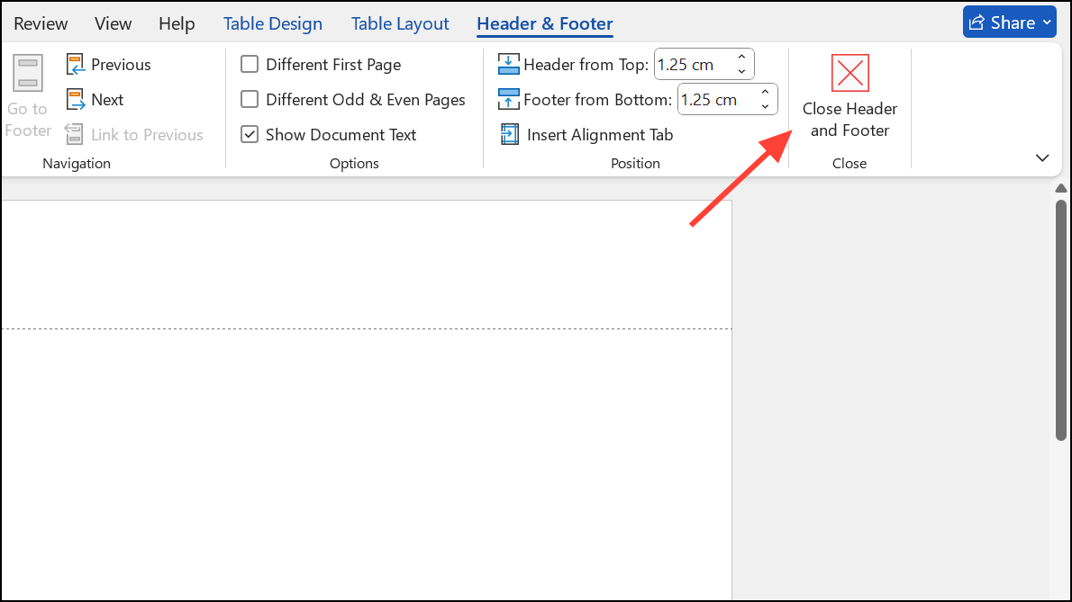Click the Position group label
The height and width of the screenshot is (602, 1072).
click(635, 163)
